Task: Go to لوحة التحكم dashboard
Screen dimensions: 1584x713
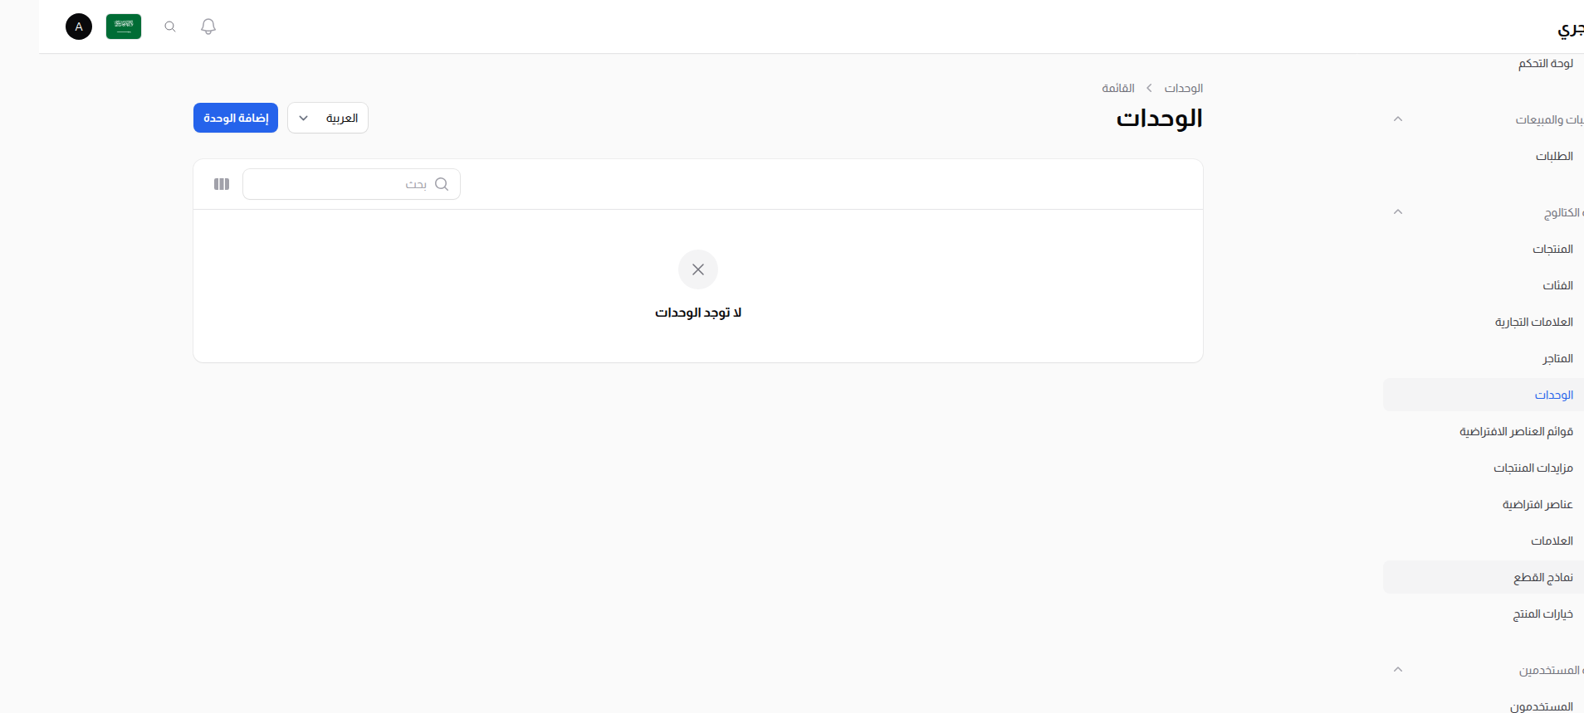Action: (x=1547, y=63)
